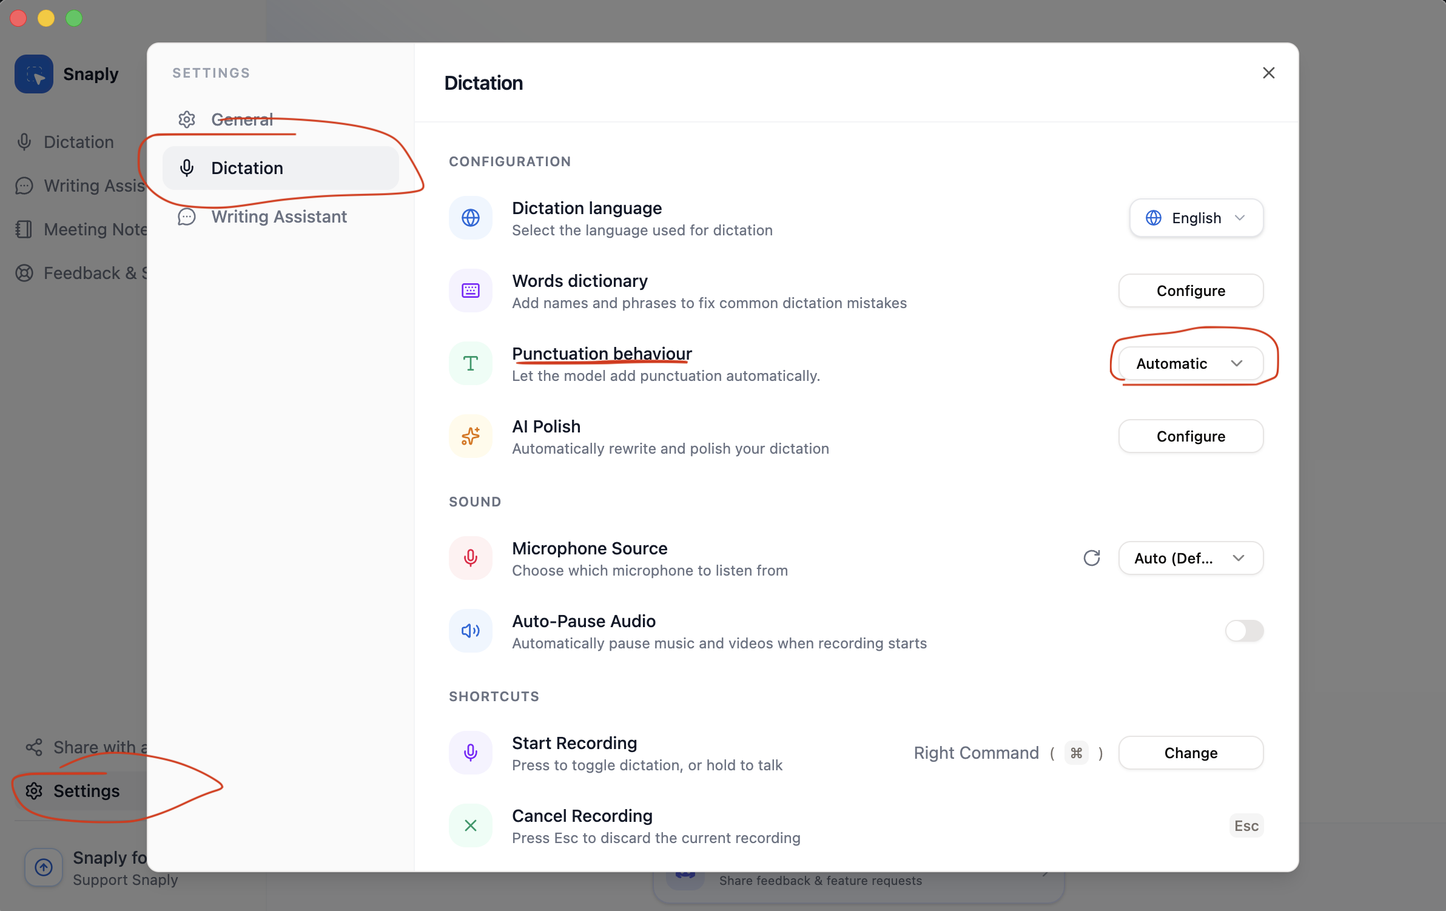Image resolution: width=1446 pixels, height=911 pixels.
Task: Open the Writing Assistant settings section
Action: point(279,217)
